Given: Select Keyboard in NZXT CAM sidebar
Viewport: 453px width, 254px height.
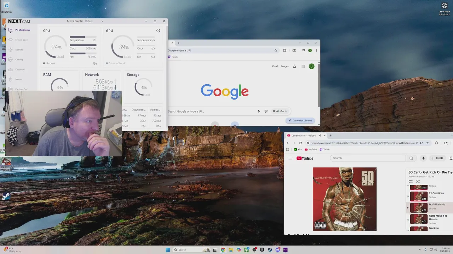Looking at the screenshot, I should click(17, 69).
